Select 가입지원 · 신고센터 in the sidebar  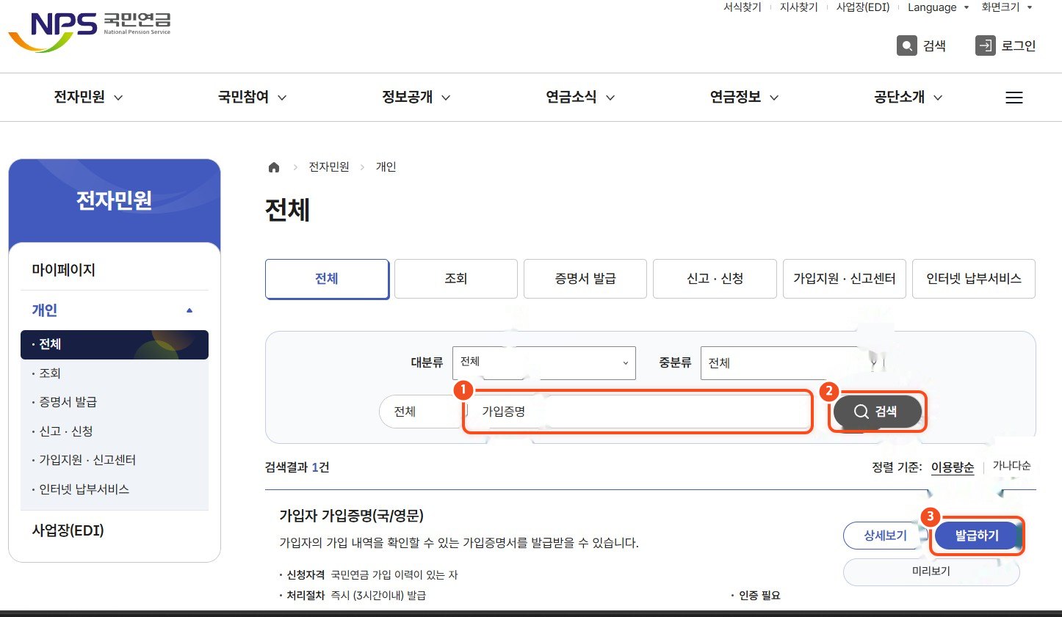pyautogui.click(x=87, y=460)
